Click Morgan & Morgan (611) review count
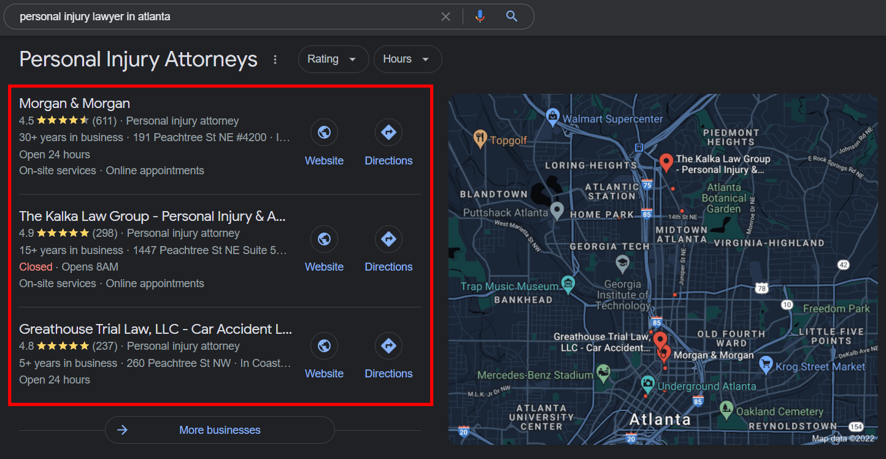This screenshot has width=886, height=459. pyautogui.click(x=104, y=121)
